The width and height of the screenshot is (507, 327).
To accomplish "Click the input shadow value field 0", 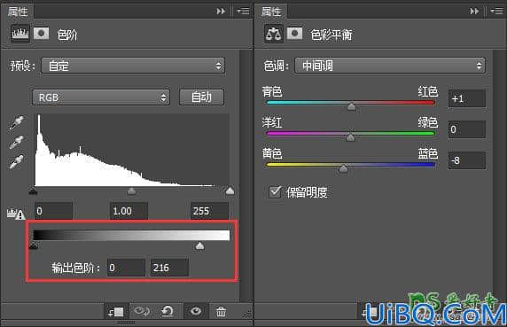I will click(53, 211).
